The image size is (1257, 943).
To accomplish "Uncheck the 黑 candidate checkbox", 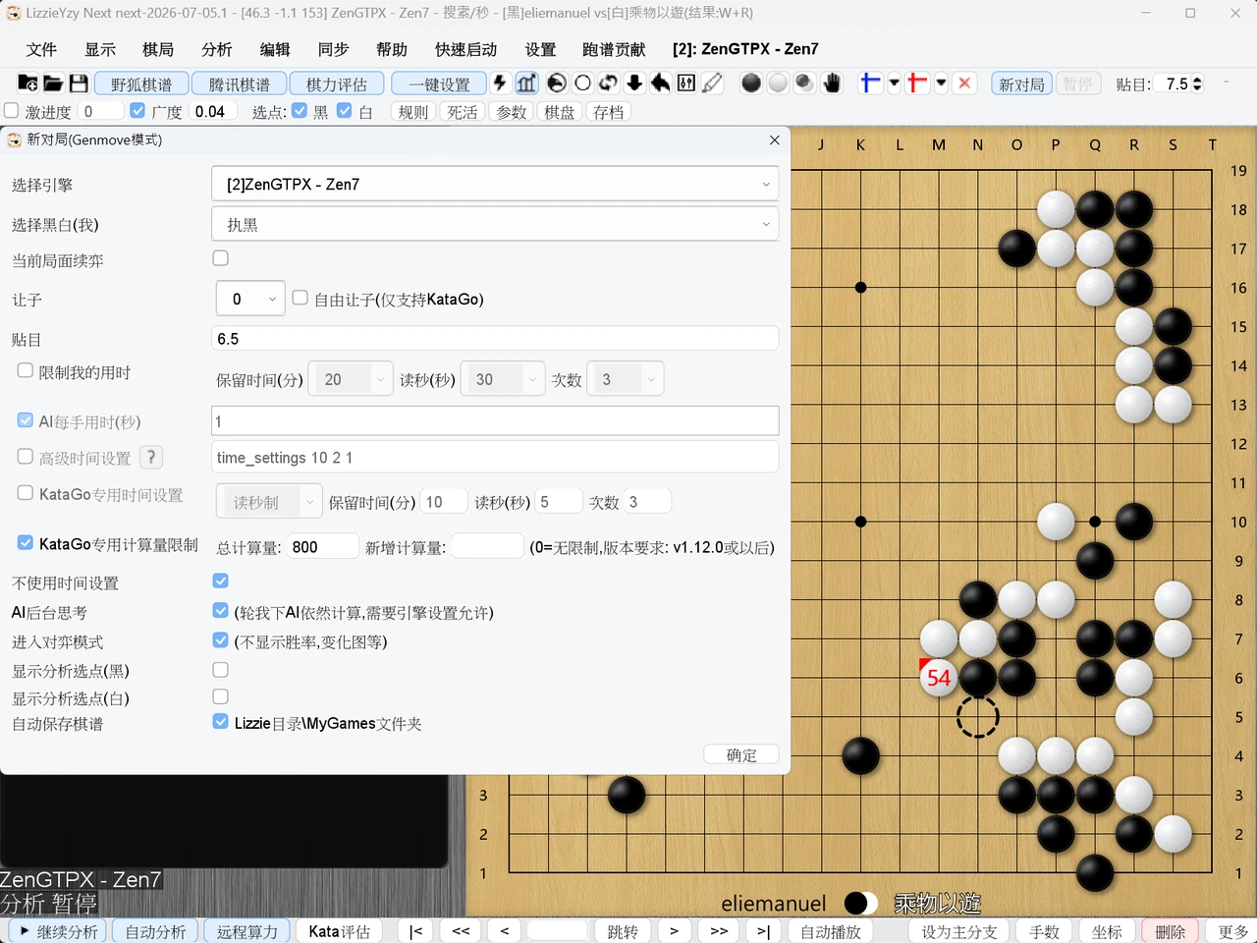I will 300,111.
